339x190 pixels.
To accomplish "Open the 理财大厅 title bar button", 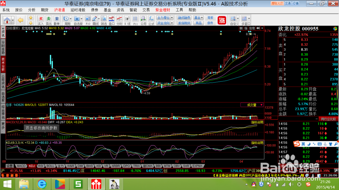I will tap(277, 3).
